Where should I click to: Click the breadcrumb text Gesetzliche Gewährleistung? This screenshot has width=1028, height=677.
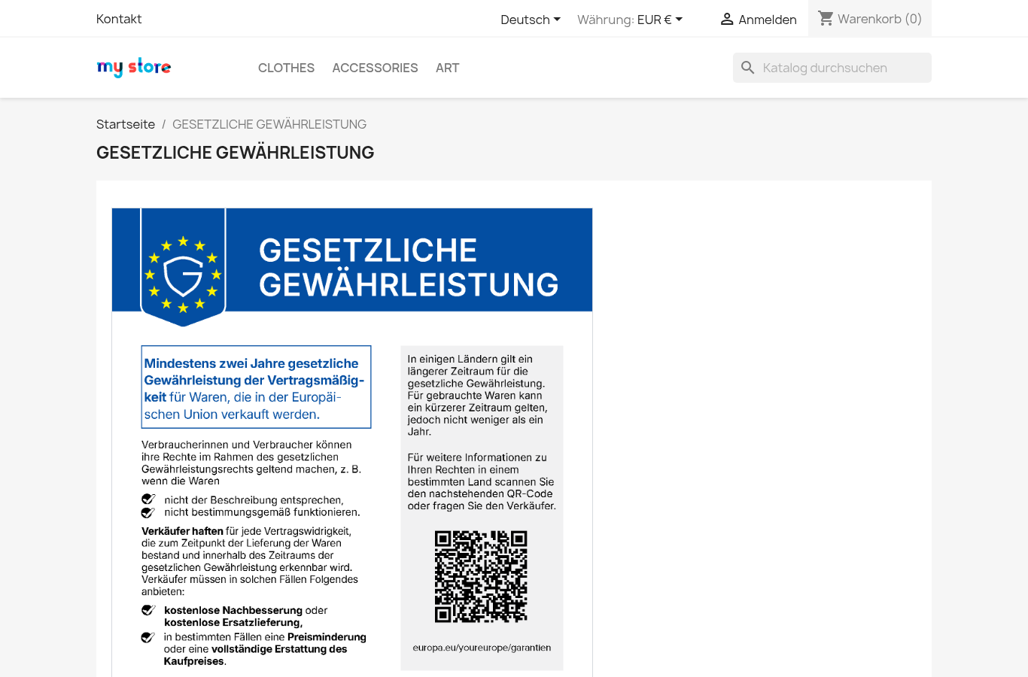pos(269,124)
